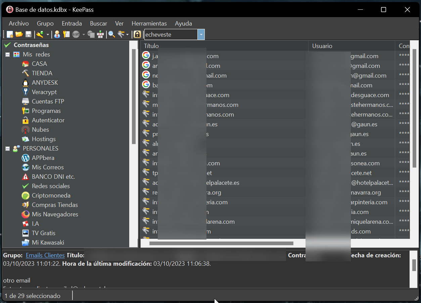Image resolution: width=421 pixels, height=303 pixels.
Task: Click the Save database floppy icon
Action: 29,34
